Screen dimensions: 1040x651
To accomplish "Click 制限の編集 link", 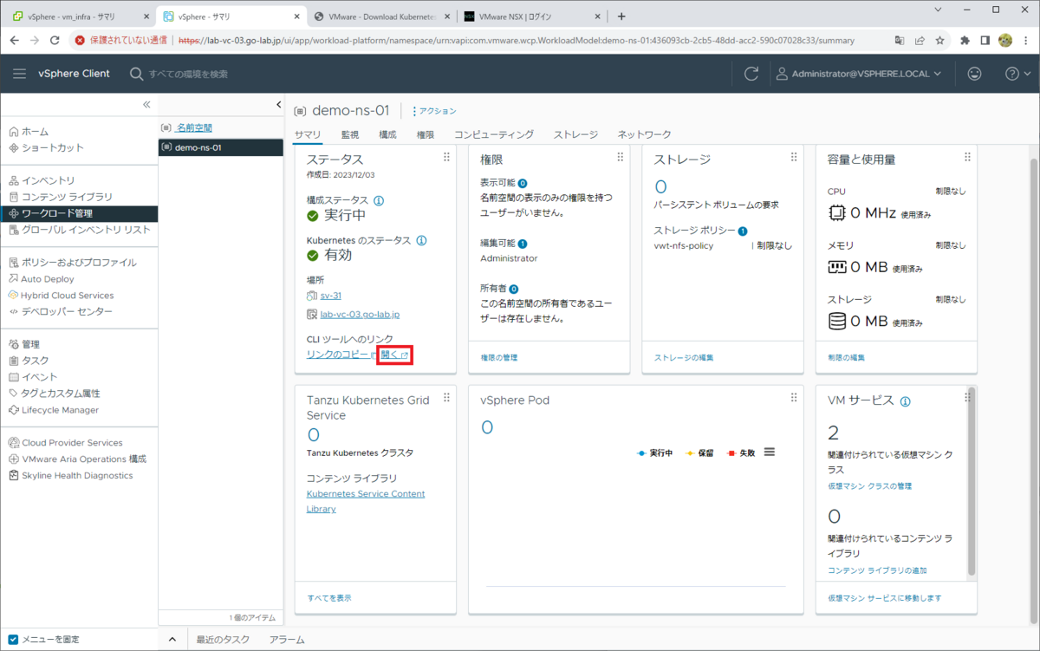I will (x=846, y=357).
